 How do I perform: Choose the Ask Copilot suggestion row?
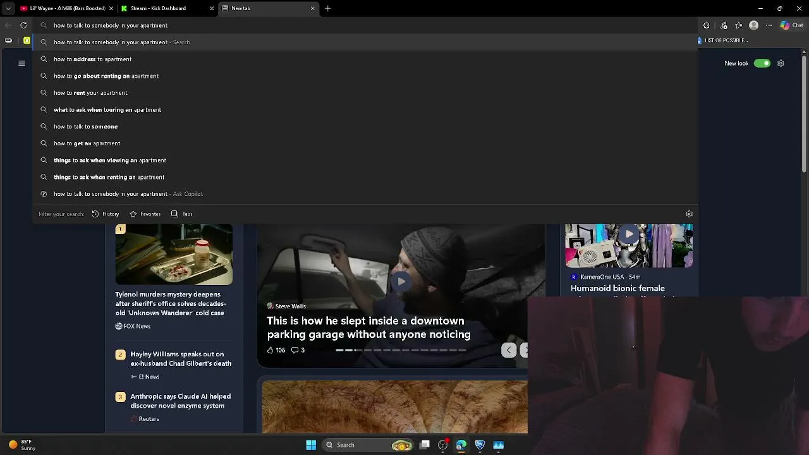(365, 194)
